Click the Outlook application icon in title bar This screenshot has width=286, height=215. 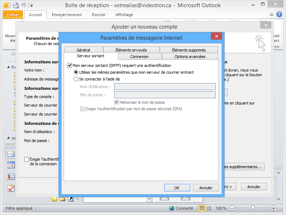tap(6, 5)
